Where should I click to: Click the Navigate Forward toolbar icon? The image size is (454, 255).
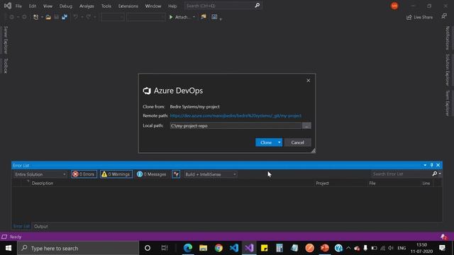(24, 17)
